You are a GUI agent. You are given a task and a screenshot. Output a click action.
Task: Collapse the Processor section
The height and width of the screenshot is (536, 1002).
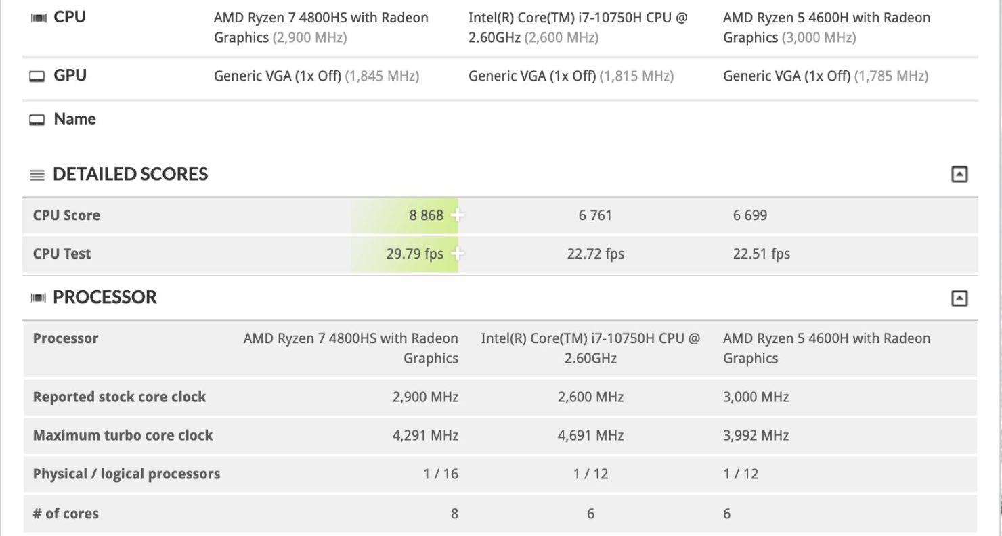959,298
